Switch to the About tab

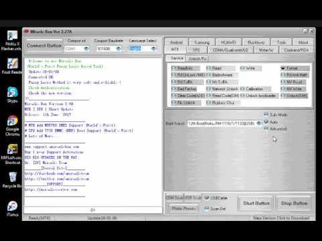click(303, 42)
